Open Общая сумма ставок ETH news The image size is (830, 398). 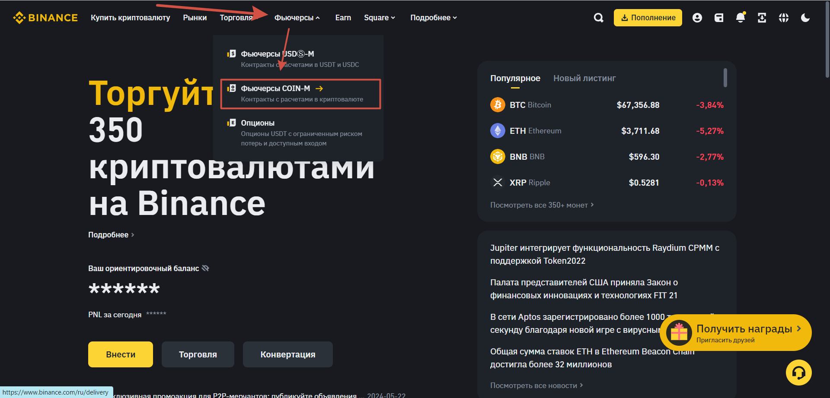point(592,358)
